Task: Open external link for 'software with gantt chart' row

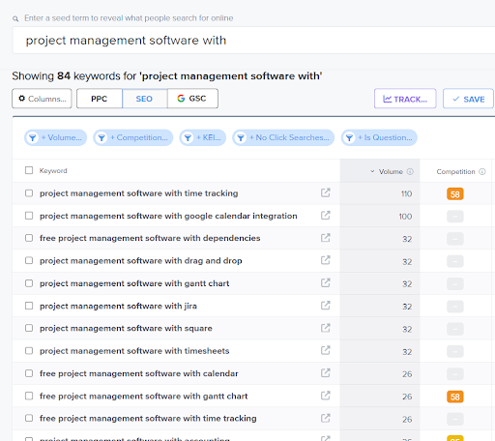Action: pos(326,283)
